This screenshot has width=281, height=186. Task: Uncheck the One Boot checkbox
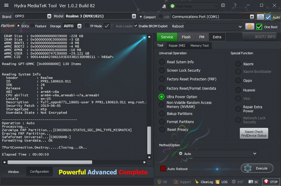tap(259, 27)
